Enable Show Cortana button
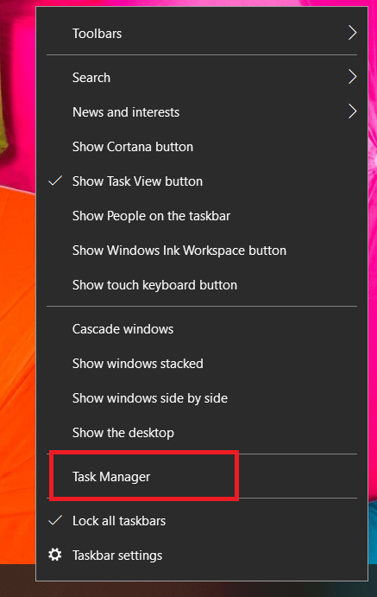 pyautogui.click(x=202, y=147)
